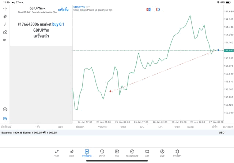Tap the new order plus icon
The width and height of the screenshot is (234, 163).
5,119
